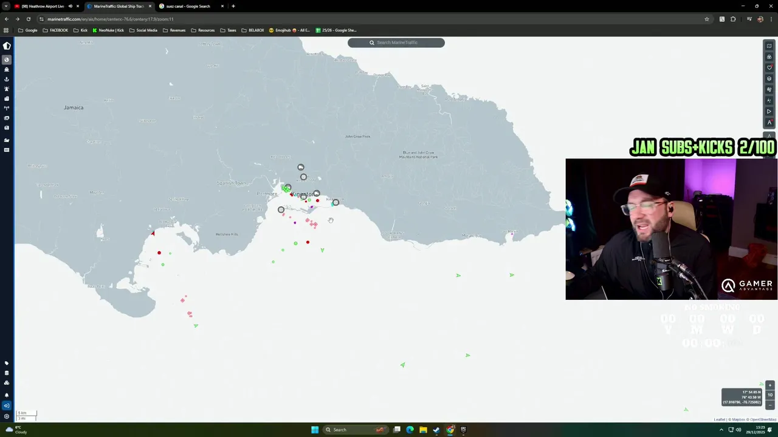Open File Explorer from the taskbar

coord(423,430)
